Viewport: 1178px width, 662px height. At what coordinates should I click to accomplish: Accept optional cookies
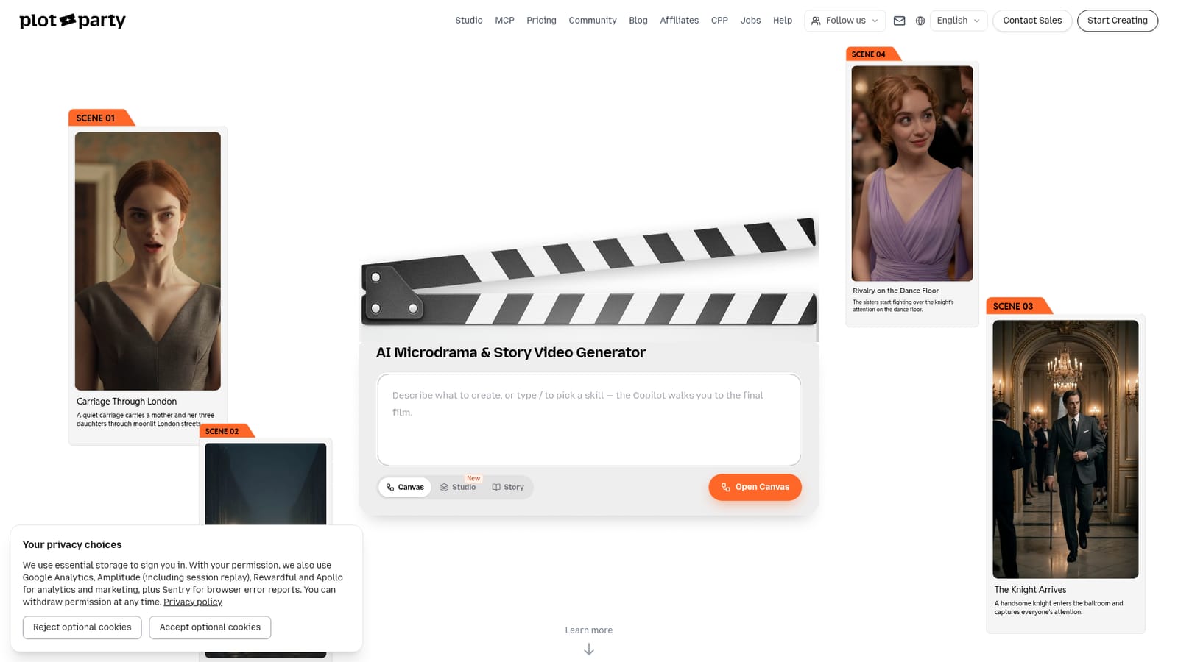tap(210, 627)
